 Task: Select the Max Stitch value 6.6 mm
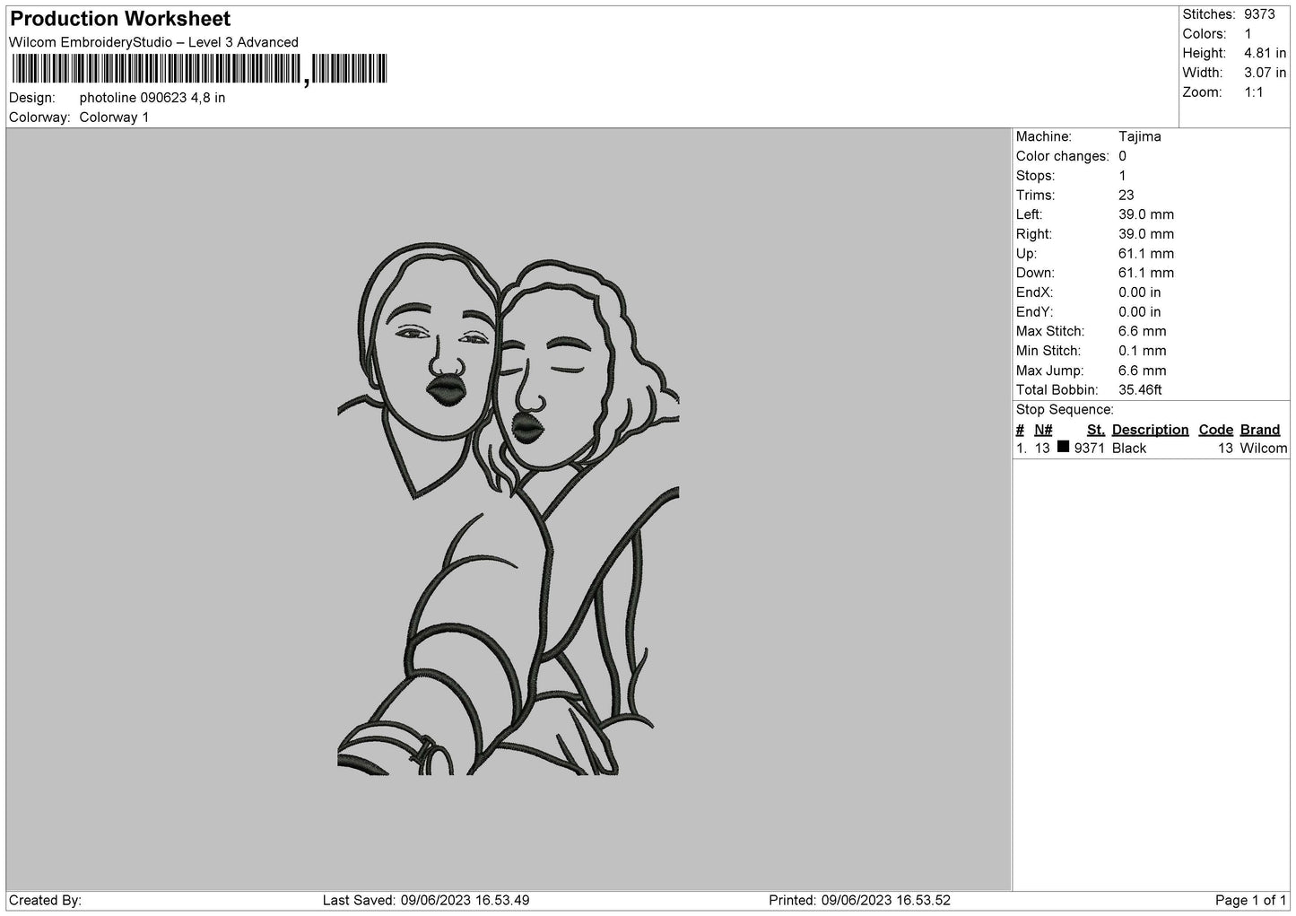point(1142,331)
